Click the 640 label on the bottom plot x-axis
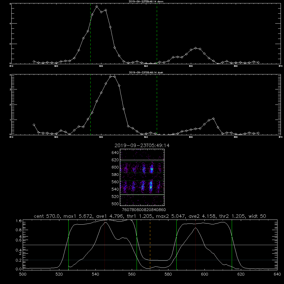284x284 pixels. point(277,274)
